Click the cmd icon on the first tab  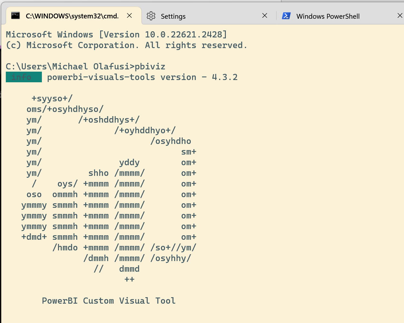[15, 15]
